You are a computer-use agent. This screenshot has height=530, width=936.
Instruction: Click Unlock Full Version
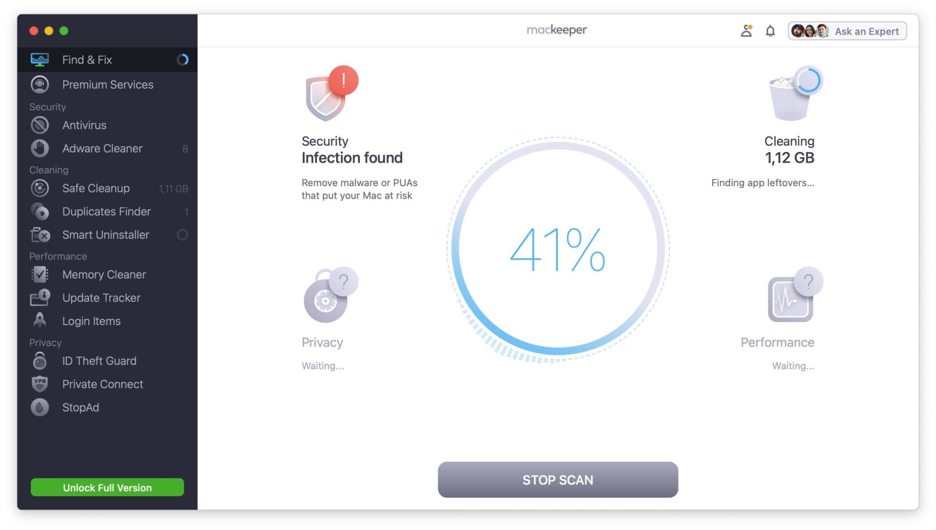[x=107, y=487]
